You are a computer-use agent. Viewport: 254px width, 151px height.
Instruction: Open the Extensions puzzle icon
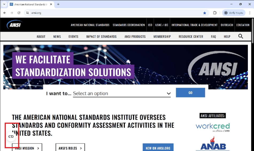pyautogui.click(x=215, y=13)
